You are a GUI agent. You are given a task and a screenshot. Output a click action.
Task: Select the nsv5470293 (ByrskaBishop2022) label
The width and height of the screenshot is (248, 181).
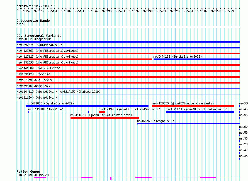coord(178,57)
